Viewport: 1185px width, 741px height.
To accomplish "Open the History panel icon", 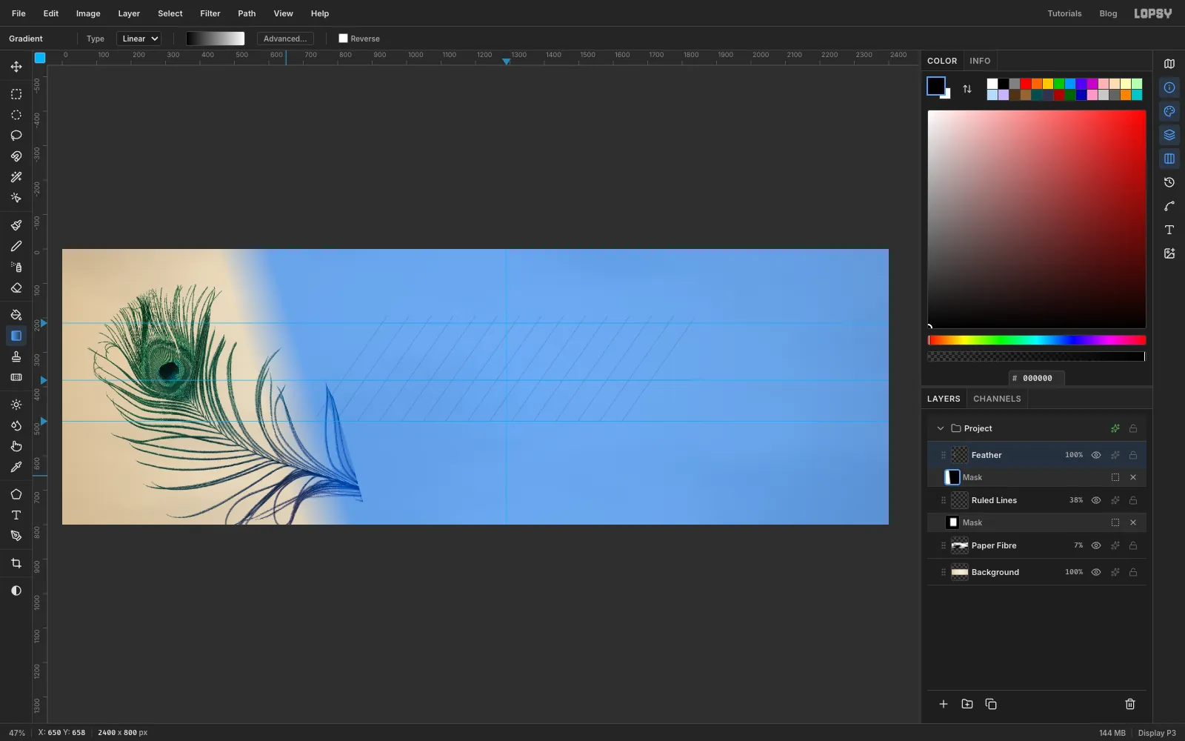I will point(1169,182).
